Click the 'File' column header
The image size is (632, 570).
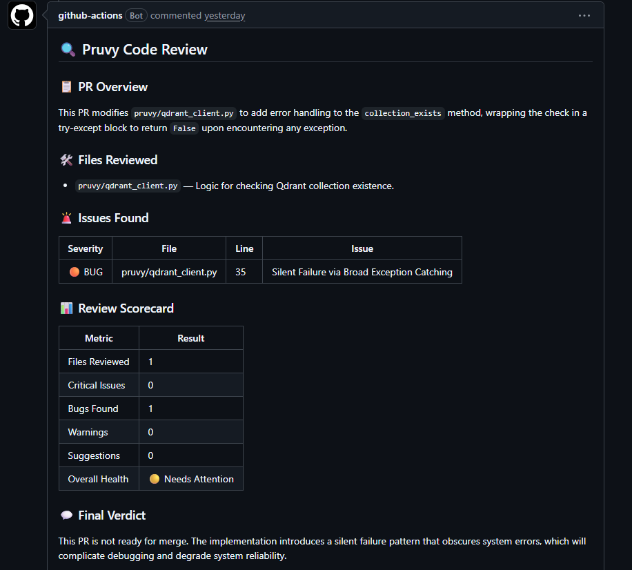pos(169,248)
